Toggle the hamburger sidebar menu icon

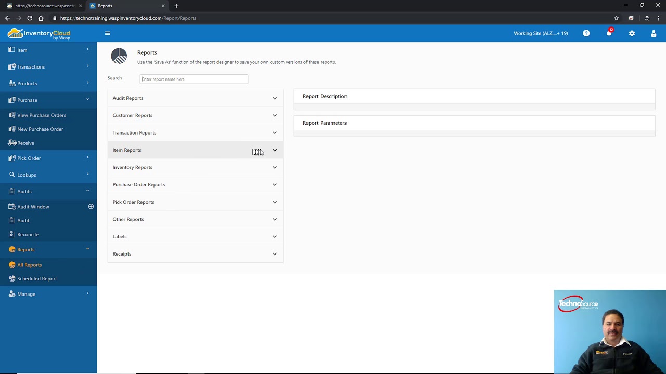[x=108, y=33]
